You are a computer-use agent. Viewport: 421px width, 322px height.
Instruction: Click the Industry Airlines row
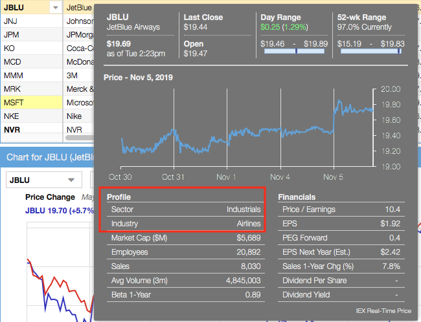186,224
